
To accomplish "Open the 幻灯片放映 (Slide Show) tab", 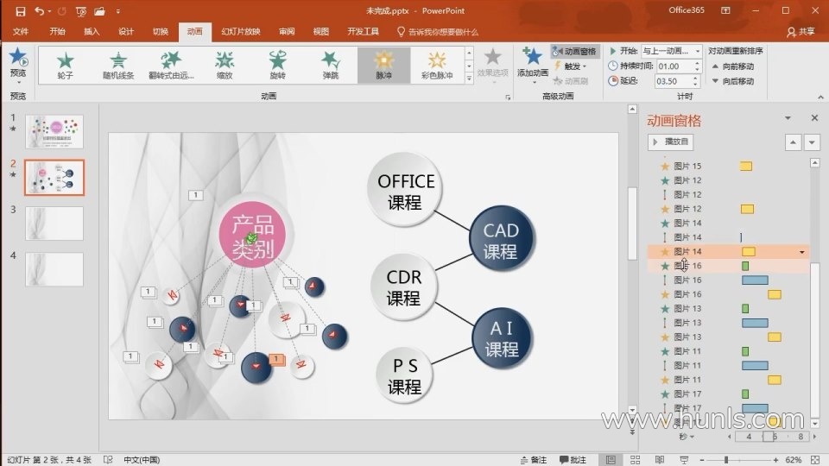I will click(241, 32).
